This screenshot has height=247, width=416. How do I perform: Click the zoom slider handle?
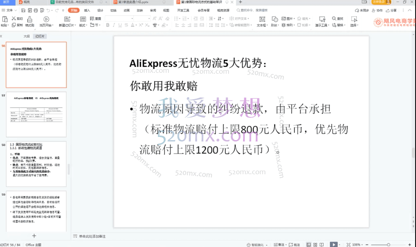[388, 245]
